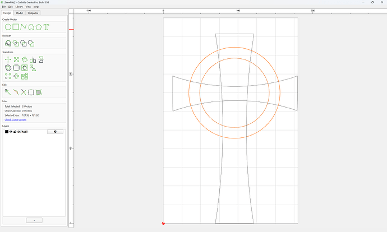
Task: Select the Polygon create vector tool
Action: 39,27
